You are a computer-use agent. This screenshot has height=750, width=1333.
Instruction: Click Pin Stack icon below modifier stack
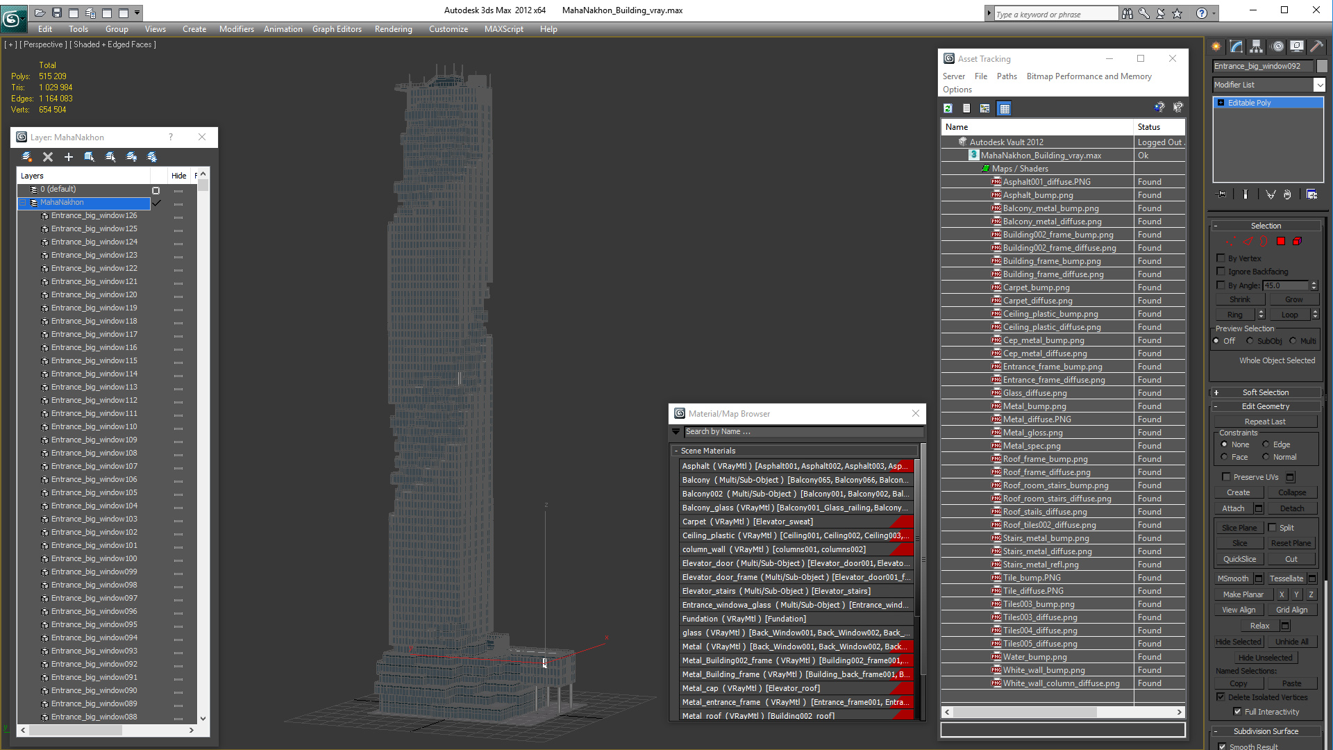coord(1223,194)
